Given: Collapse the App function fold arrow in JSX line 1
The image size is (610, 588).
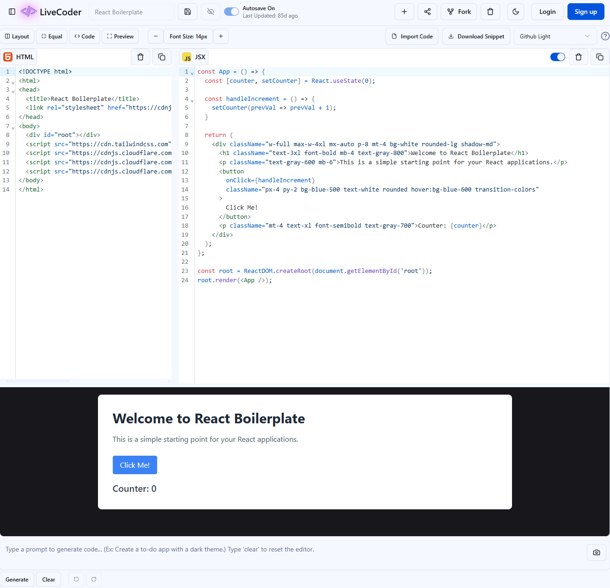Looking at the screenshot, I should click(192, 73).
